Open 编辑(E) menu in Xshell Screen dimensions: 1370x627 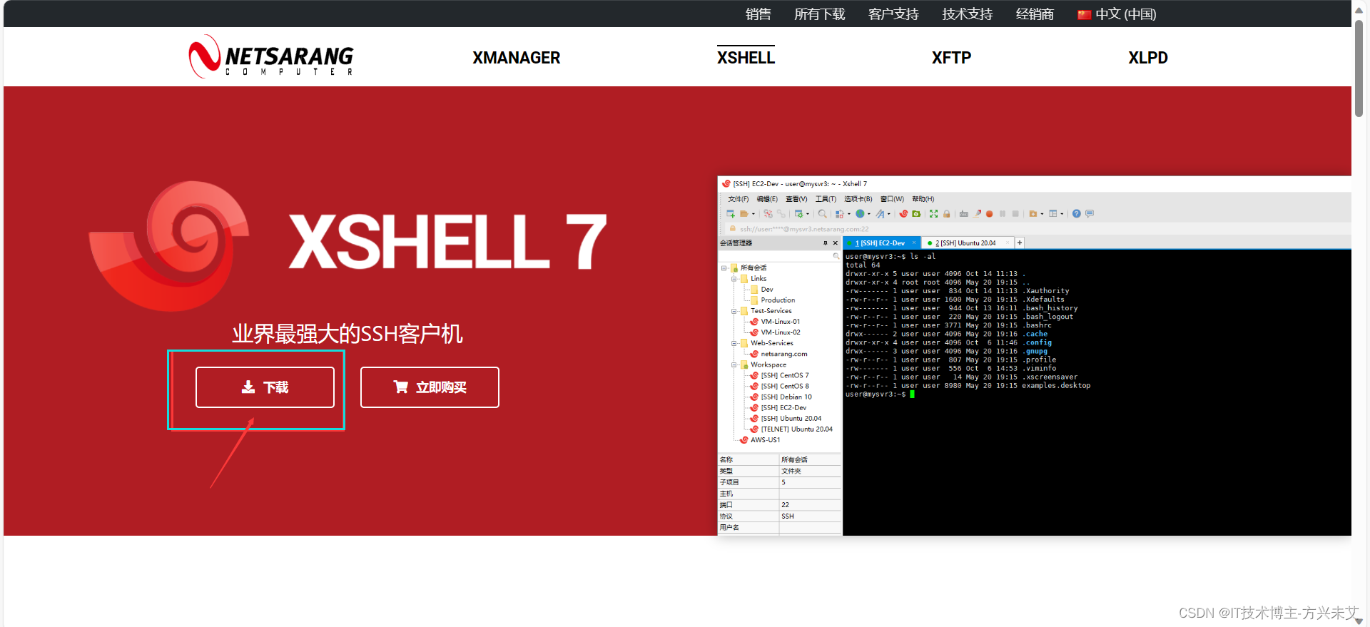pos(767,199)
